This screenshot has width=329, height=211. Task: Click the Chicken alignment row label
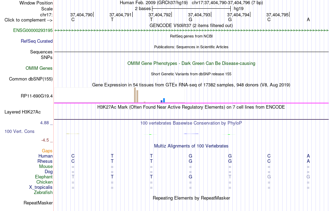pyautogui.click(x=44, y=182)
